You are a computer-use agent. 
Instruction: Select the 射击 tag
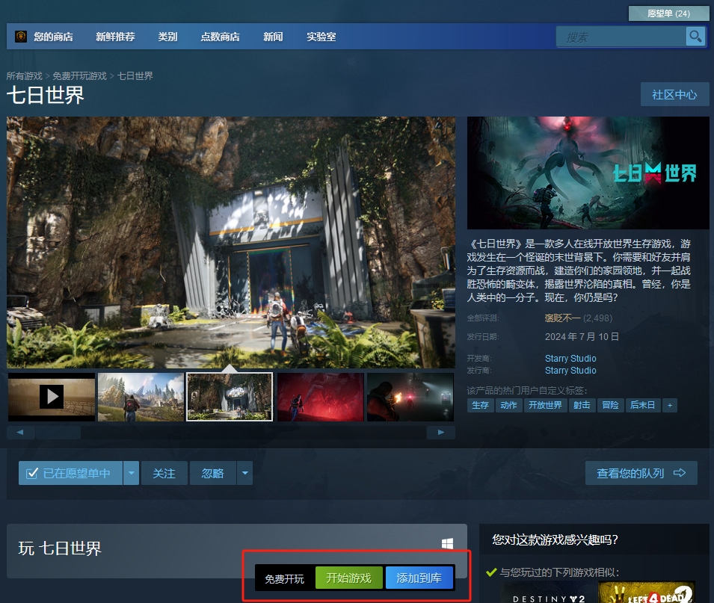click(x=582, y=405)
